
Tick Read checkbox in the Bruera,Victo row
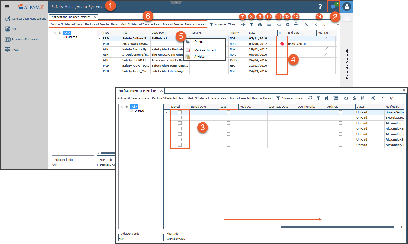(x=228, y=112)
